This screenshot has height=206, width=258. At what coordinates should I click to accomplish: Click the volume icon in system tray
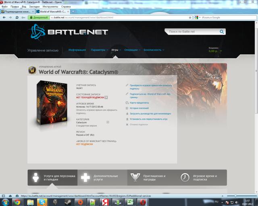(237, 202)
